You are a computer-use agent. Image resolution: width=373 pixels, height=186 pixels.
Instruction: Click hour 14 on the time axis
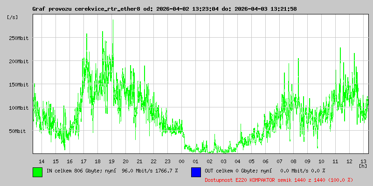pos(41,161)
